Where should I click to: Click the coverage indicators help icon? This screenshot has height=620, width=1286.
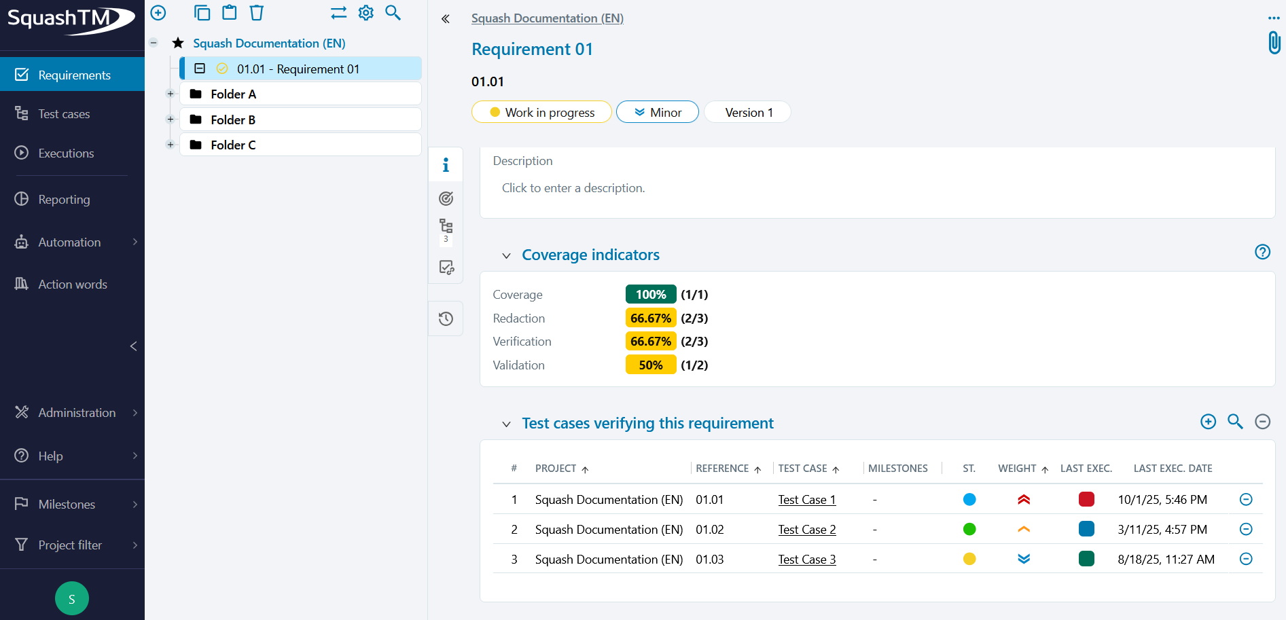[1262, 252]
